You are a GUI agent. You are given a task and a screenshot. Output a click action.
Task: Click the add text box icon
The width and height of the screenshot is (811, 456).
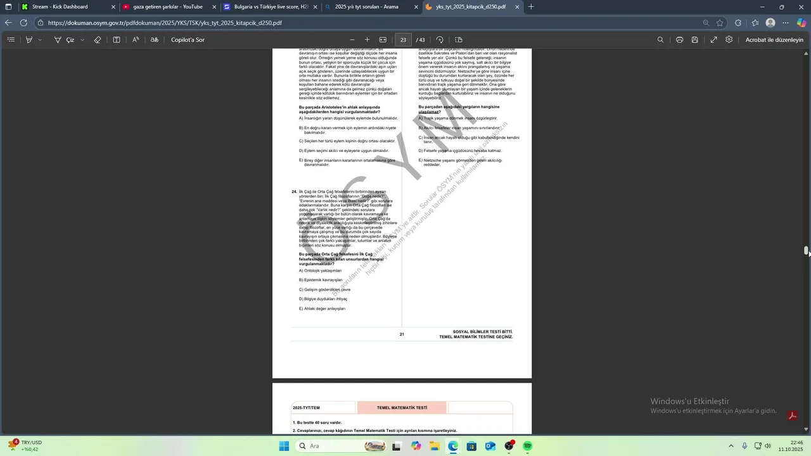click(117, 40)
